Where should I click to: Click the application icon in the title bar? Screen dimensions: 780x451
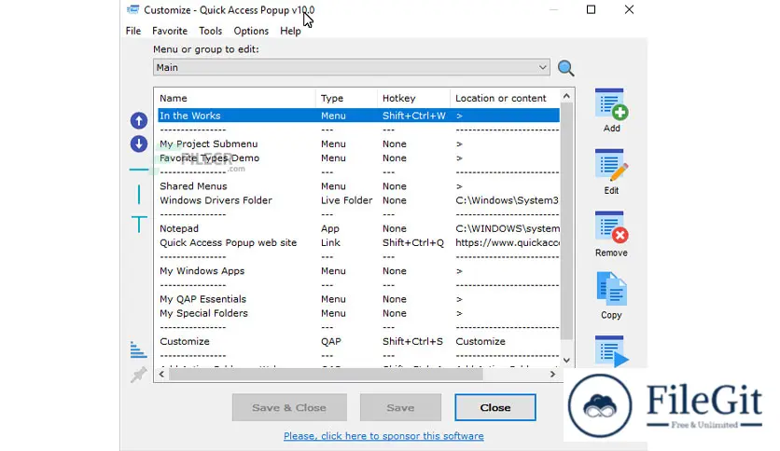pyautogui.click(x=132, y=9)
